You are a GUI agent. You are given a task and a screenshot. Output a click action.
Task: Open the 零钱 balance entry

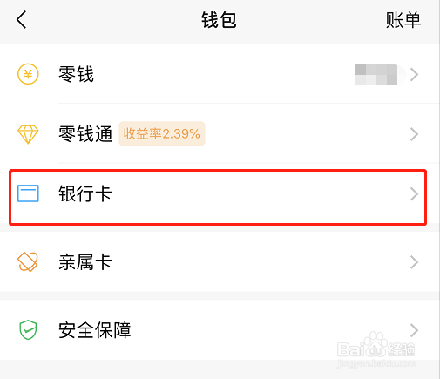tap(220, 74)
